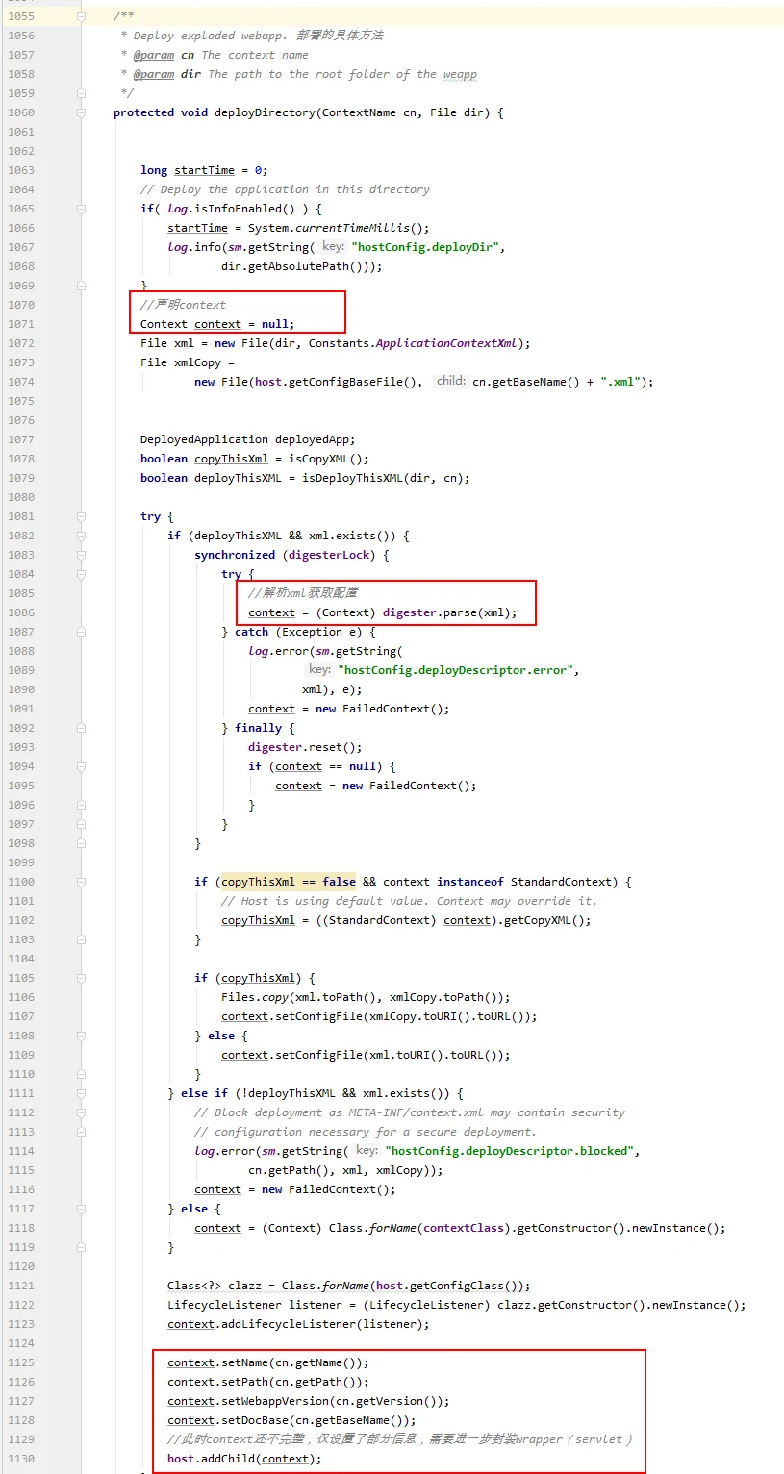
Task: Click digester.parse(xml) call
Action: click(446, 612)
